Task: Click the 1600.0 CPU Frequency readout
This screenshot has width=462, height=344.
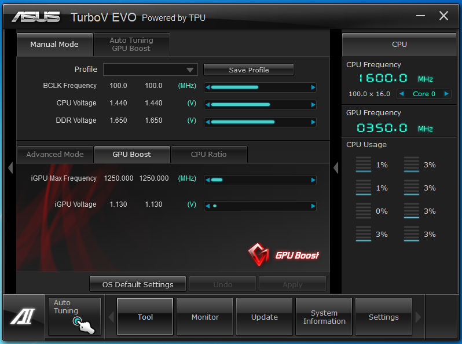Action: pos(383,78)
